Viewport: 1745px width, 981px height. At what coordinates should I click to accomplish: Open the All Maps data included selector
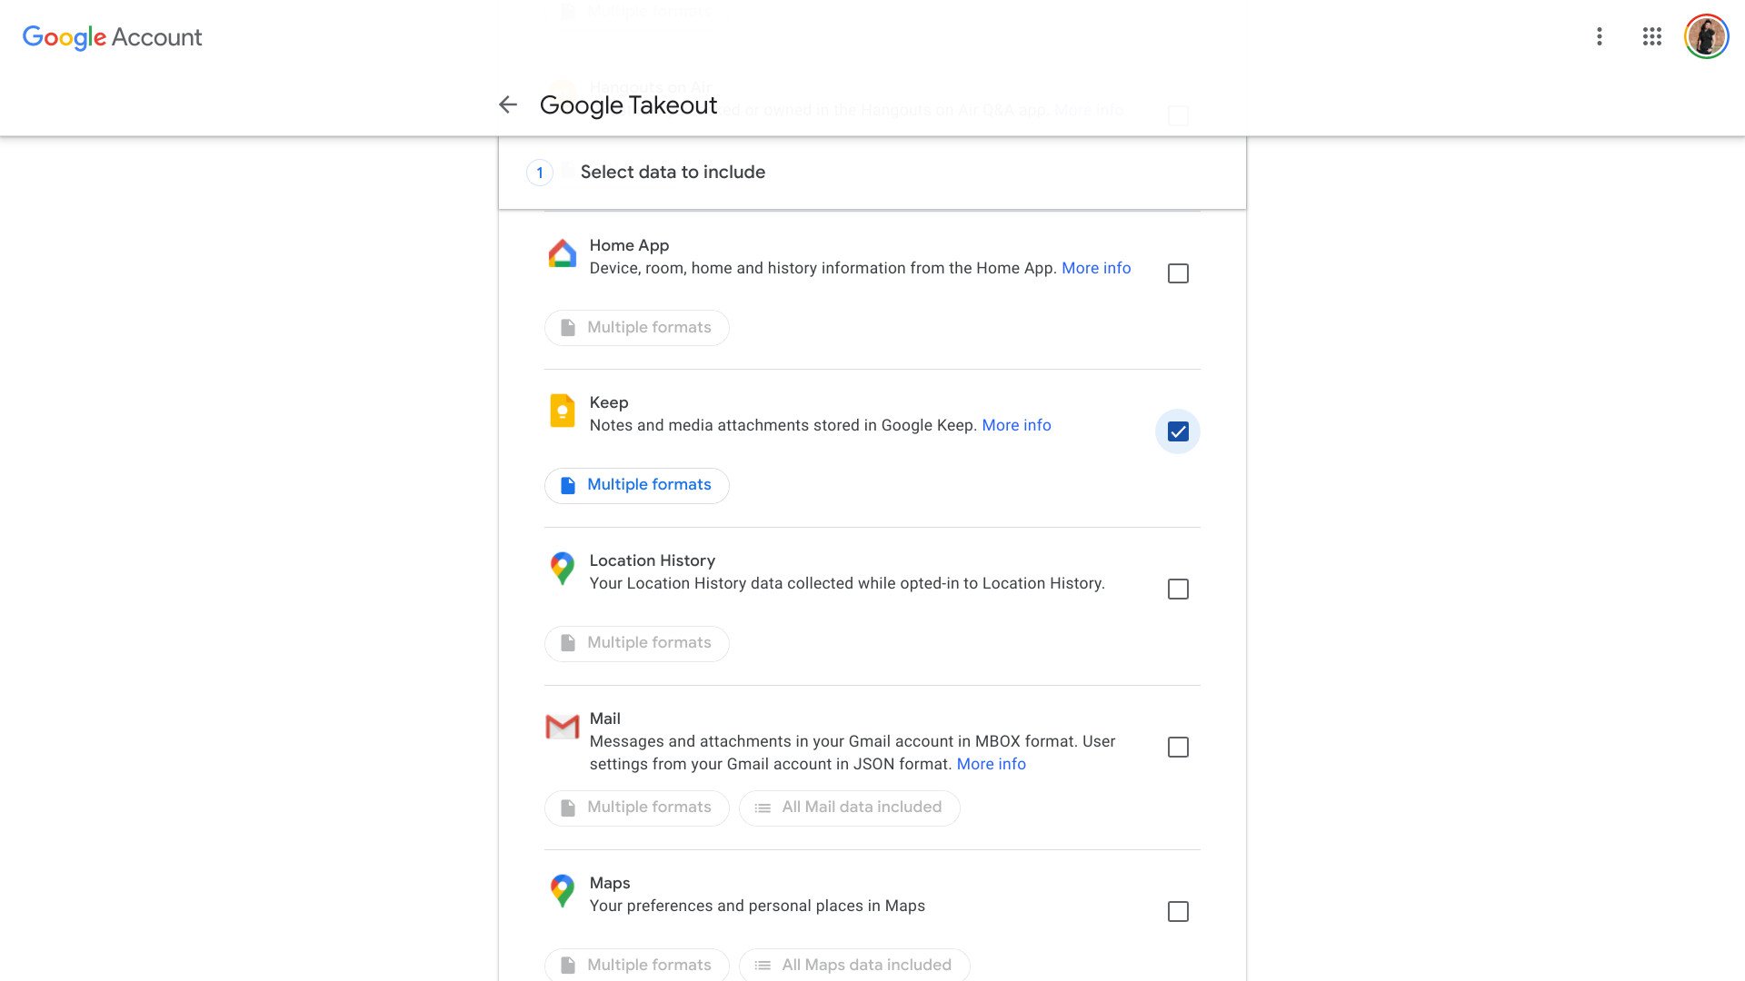(853, 965)
